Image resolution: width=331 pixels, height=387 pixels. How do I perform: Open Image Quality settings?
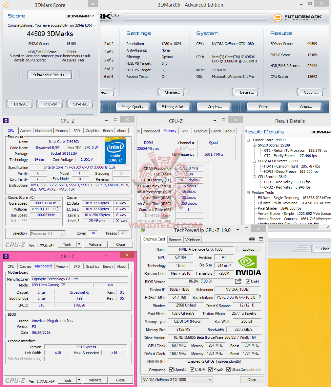coord(134,107)
